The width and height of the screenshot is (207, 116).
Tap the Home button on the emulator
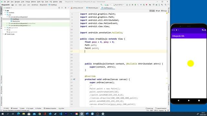pos(189,100)
